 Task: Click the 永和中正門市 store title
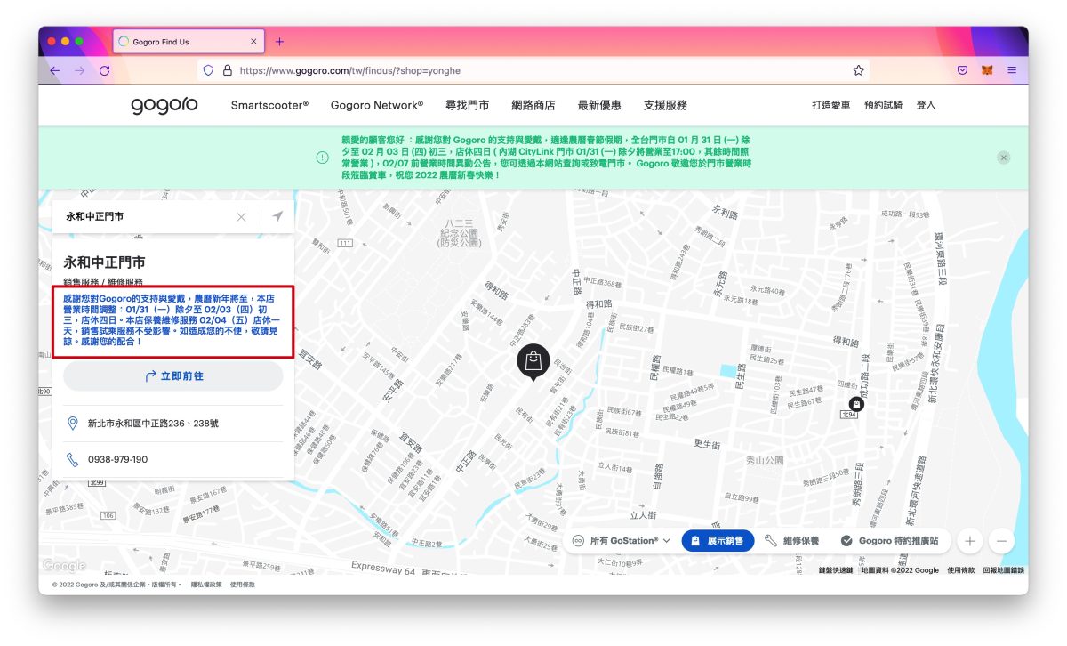[x=104, y=262]
